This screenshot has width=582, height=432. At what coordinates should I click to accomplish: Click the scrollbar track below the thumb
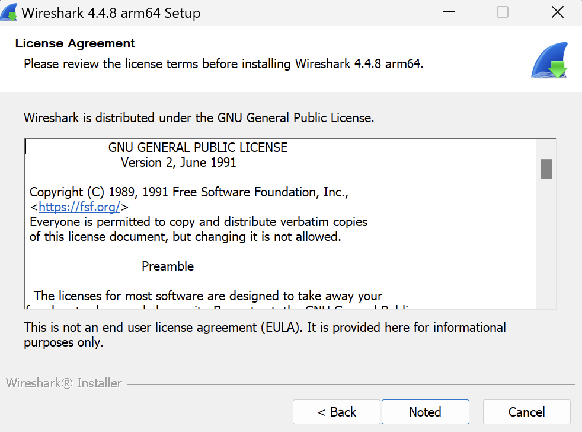[546, 249]
